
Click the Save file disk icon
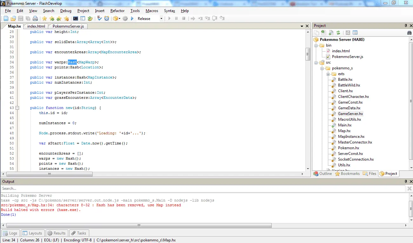(20, 19)
